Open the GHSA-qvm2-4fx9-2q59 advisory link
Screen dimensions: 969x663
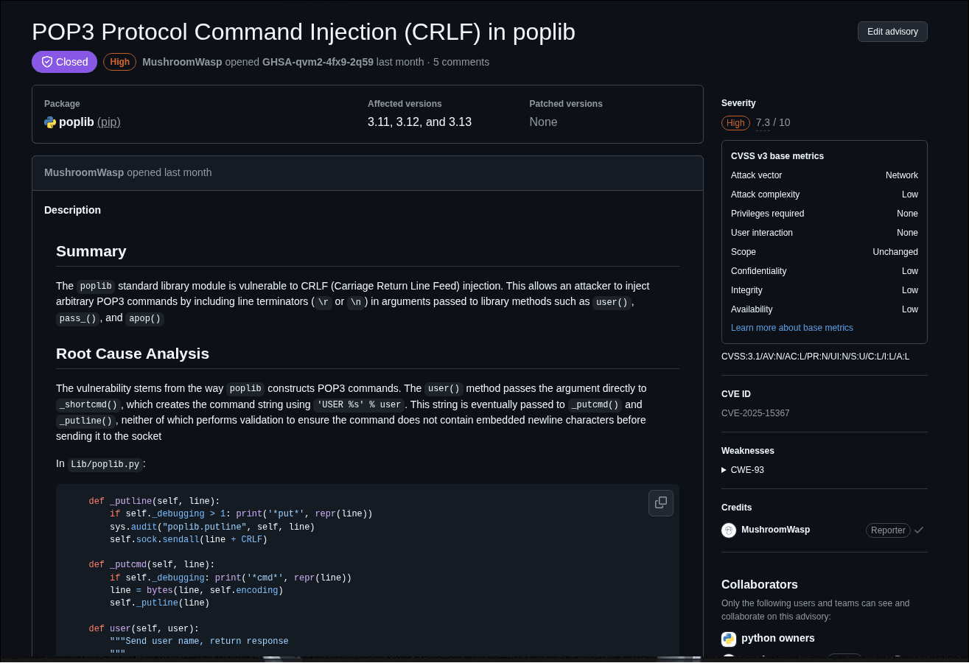[318, 62]
